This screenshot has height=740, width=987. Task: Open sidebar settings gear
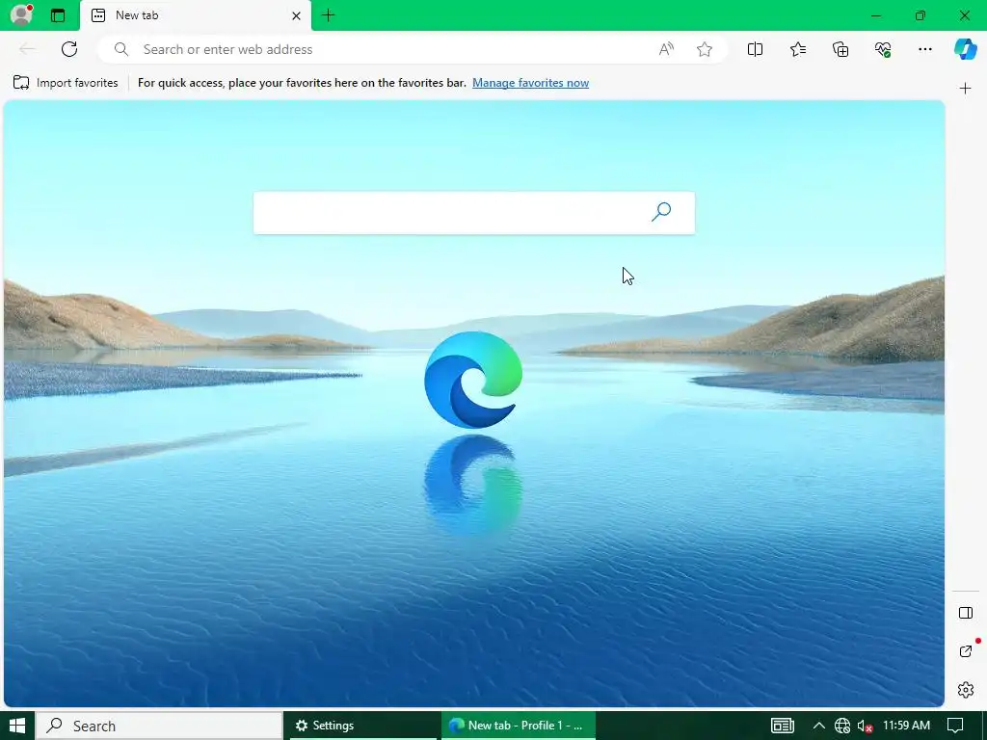(966, 690)
